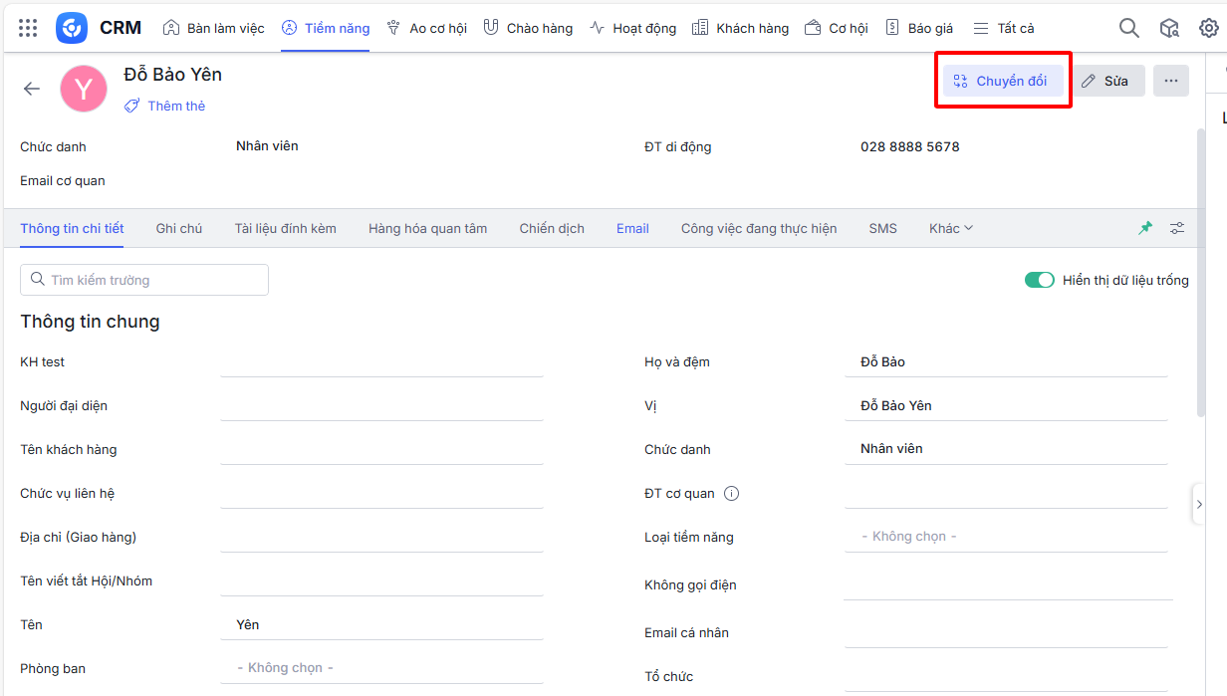This screenshot has width=1227, height=696.
Task: Click the cube icon in top bar
Action: (x=1169, y=28)
